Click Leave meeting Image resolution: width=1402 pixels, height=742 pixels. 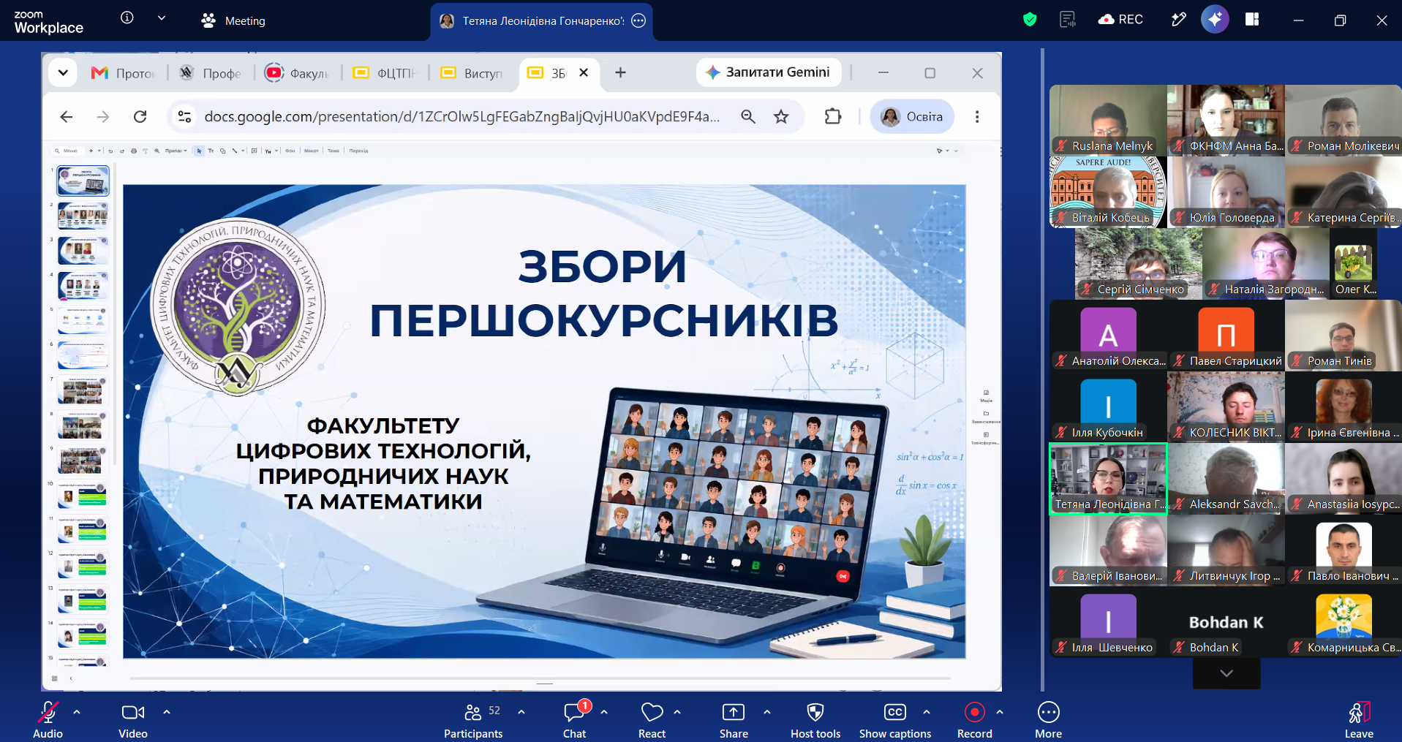(x=1359, y=720)
